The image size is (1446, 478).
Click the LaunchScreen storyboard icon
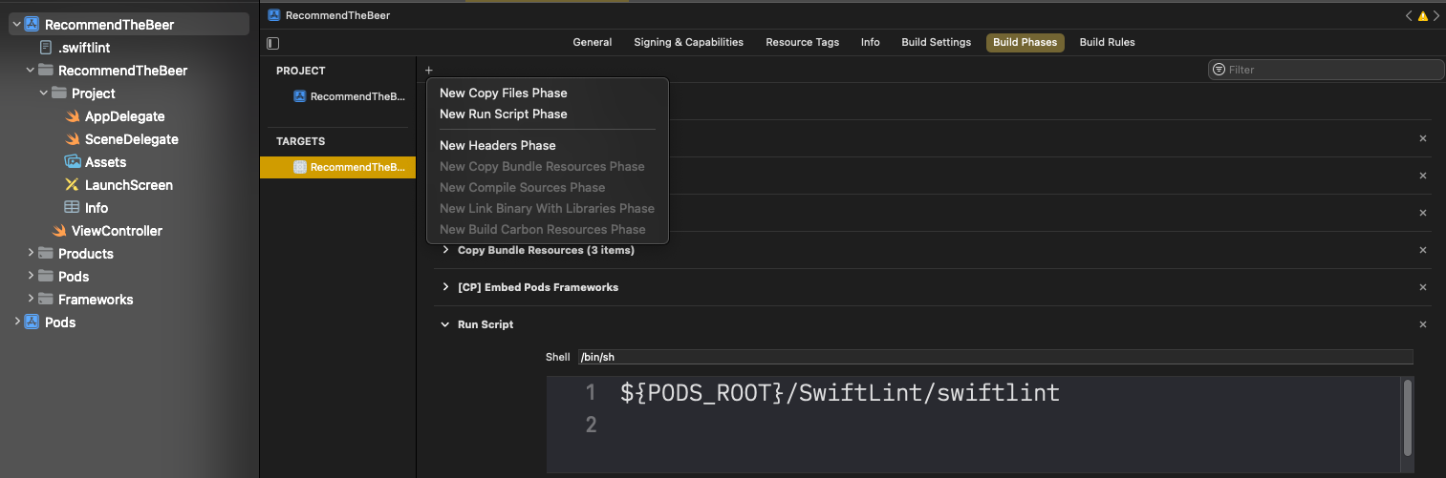[72, 185]
